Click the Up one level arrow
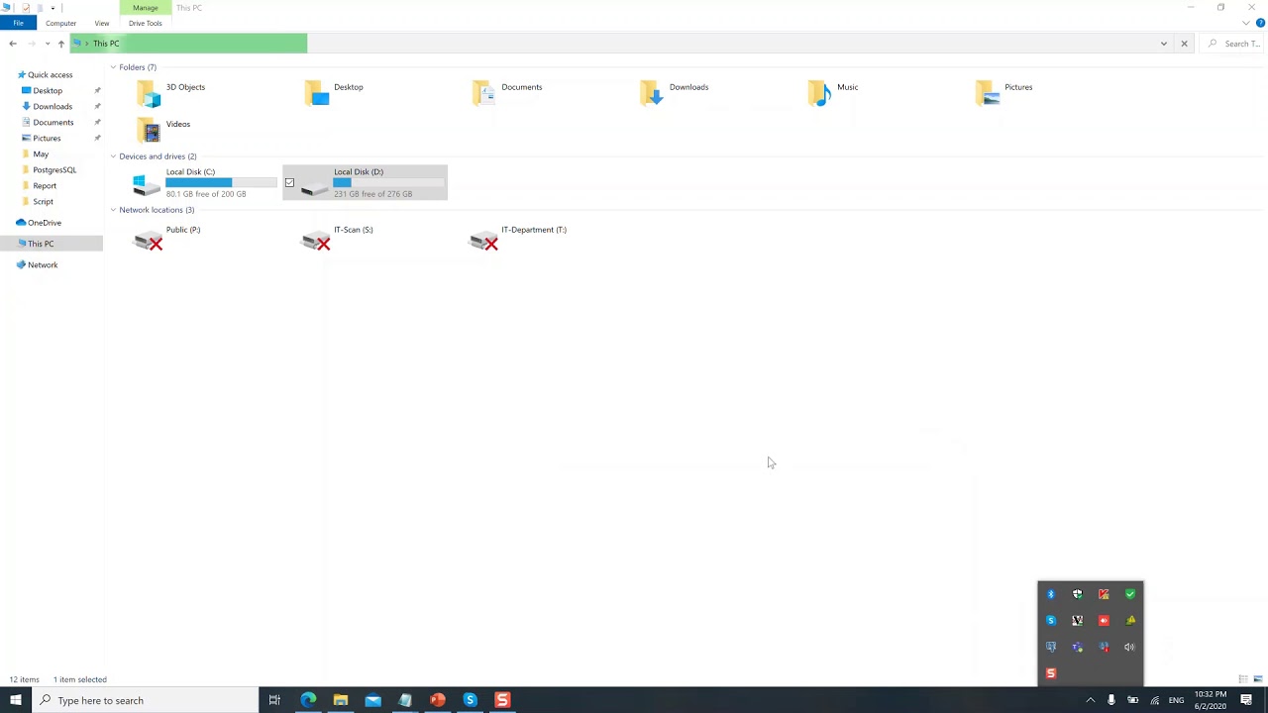The image size is (1268, 713). (x=61, y=44)
